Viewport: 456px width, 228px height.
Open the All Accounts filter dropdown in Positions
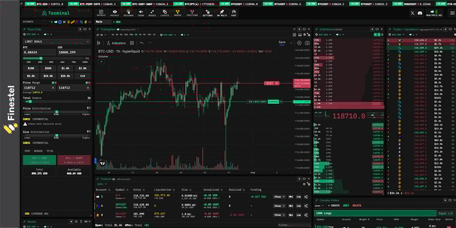point(103,183)
